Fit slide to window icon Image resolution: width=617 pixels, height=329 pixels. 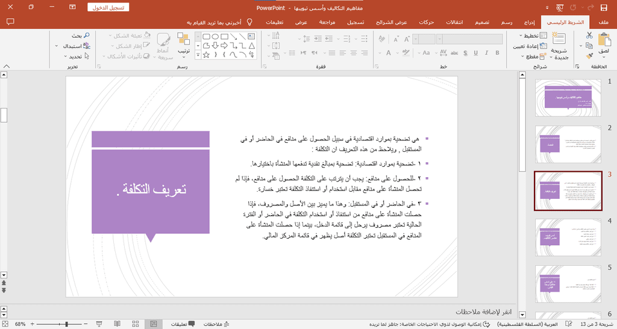click(x=5, y=324)
